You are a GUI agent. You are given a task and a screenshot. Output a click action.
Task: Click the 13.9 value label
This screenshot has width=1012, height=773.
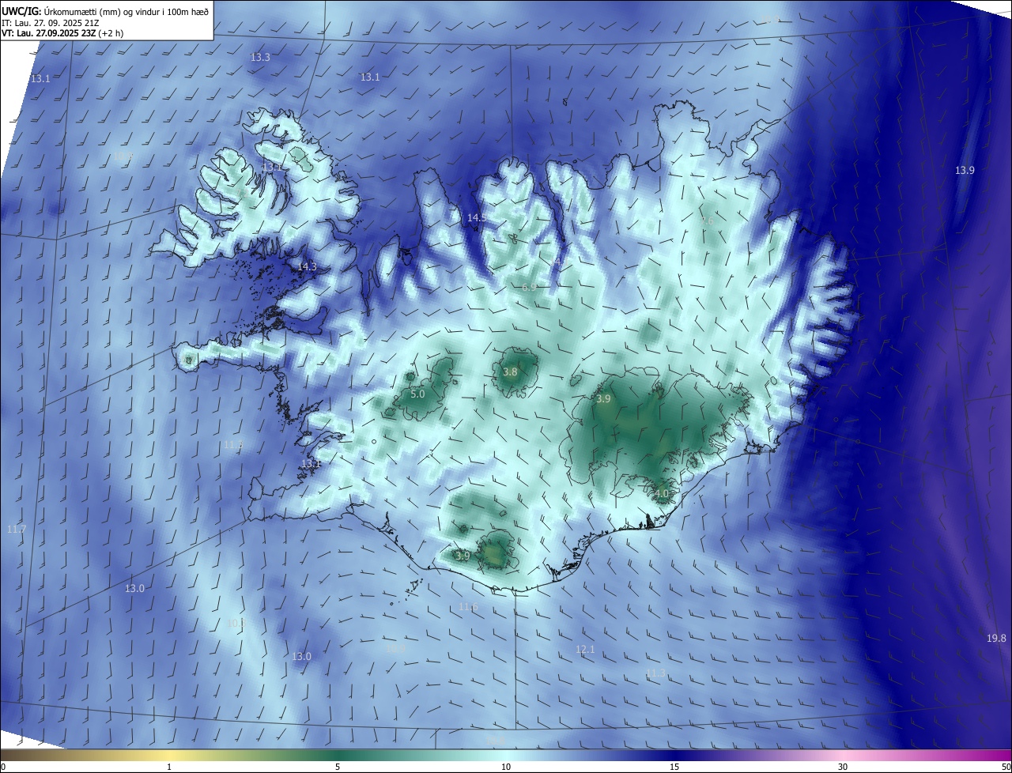(x=965, y=171)
